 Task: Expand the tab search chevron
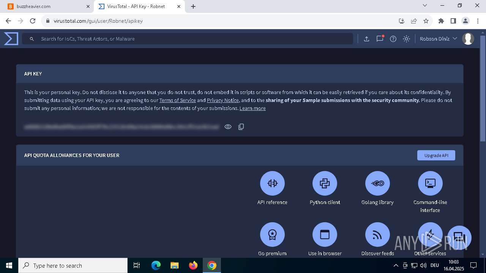tap(425, 6)
